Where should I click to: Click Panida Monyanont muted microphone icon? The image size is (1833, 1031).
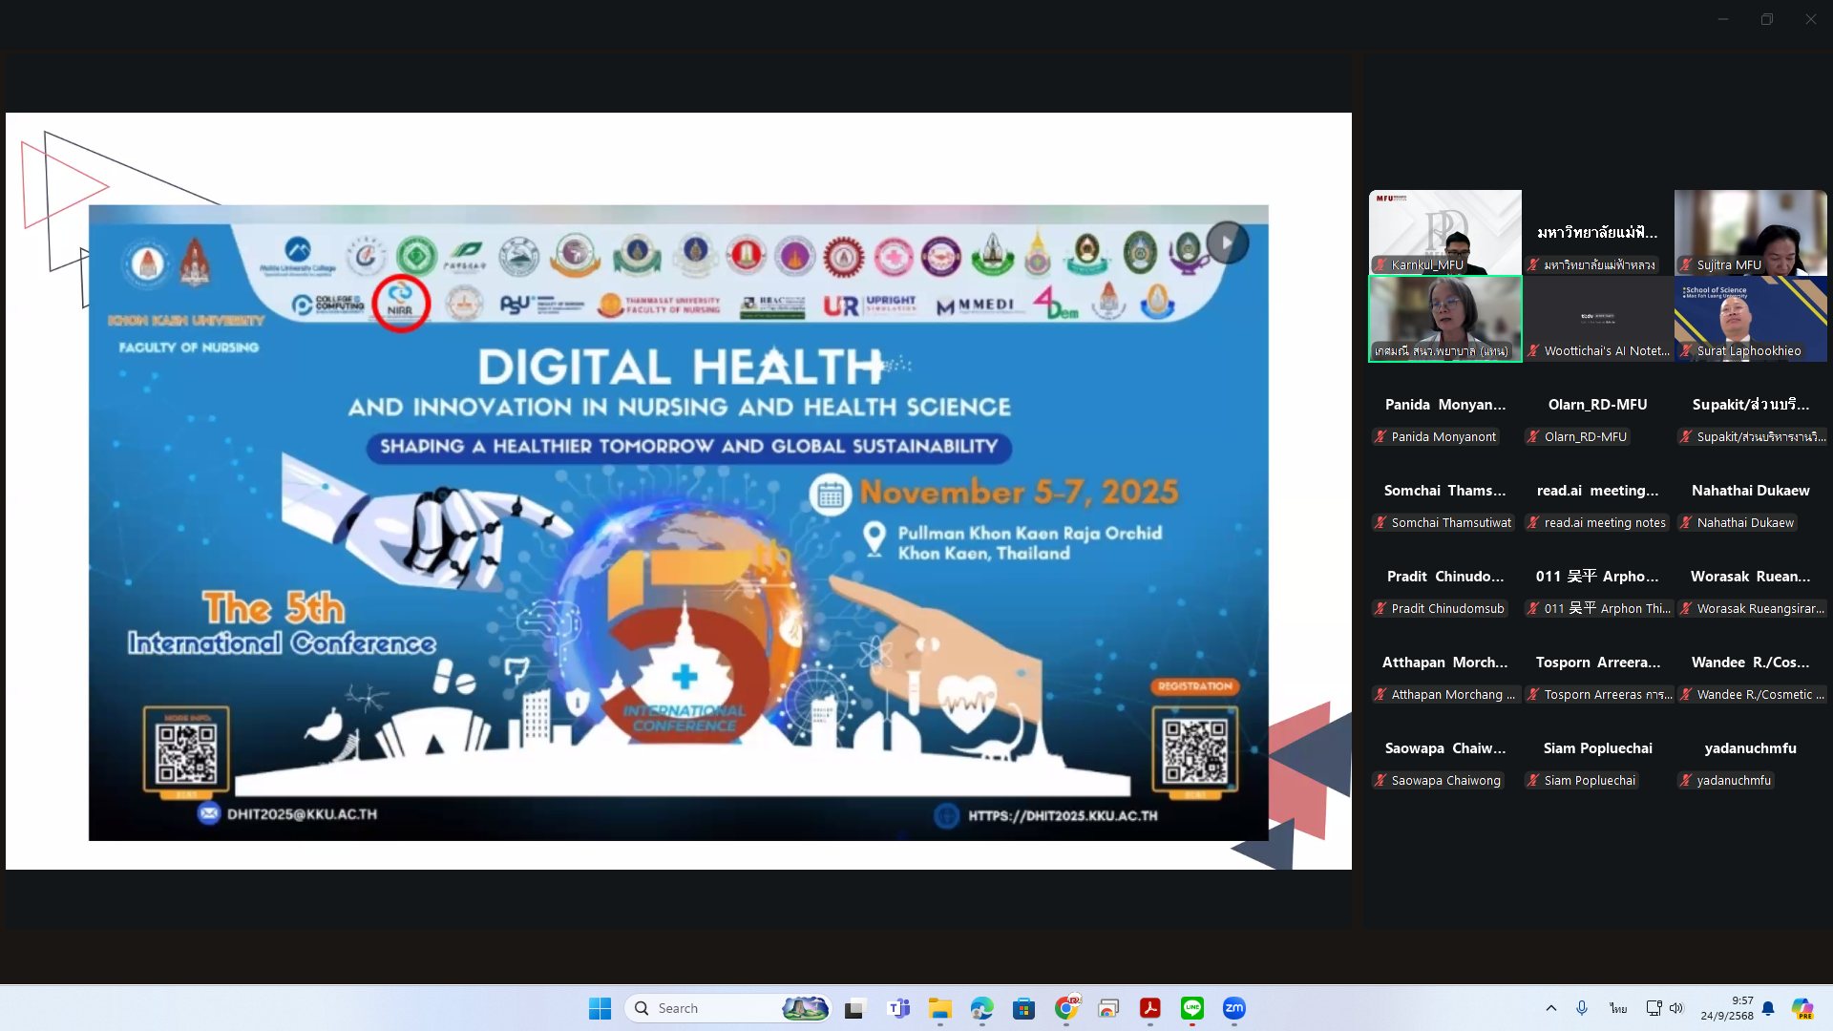coord(1380,437)
